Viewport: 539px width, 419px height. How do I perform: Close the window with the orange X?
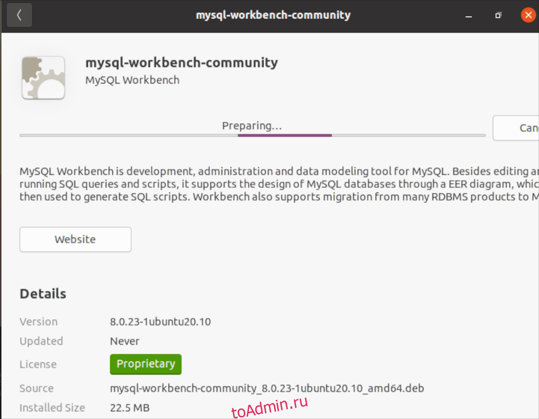coord(528,15)
